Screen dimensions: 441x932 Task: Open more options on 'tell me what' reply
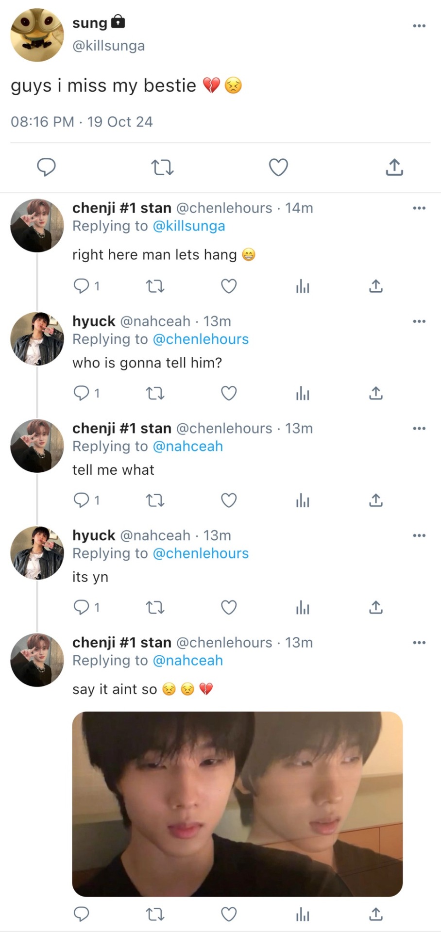419,428
